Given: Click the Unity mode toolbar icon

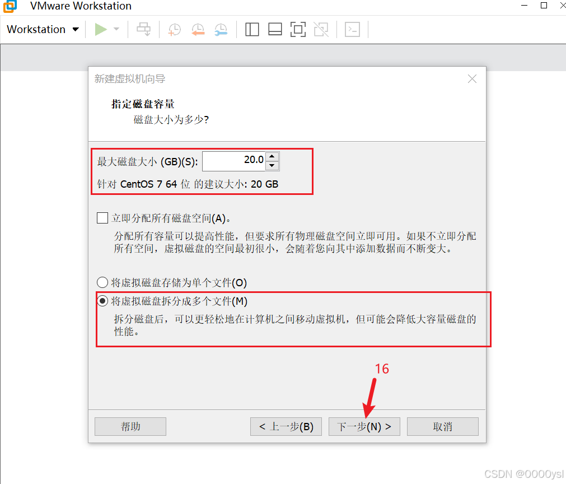Looking at the screenshot, I should pos(321,30).
